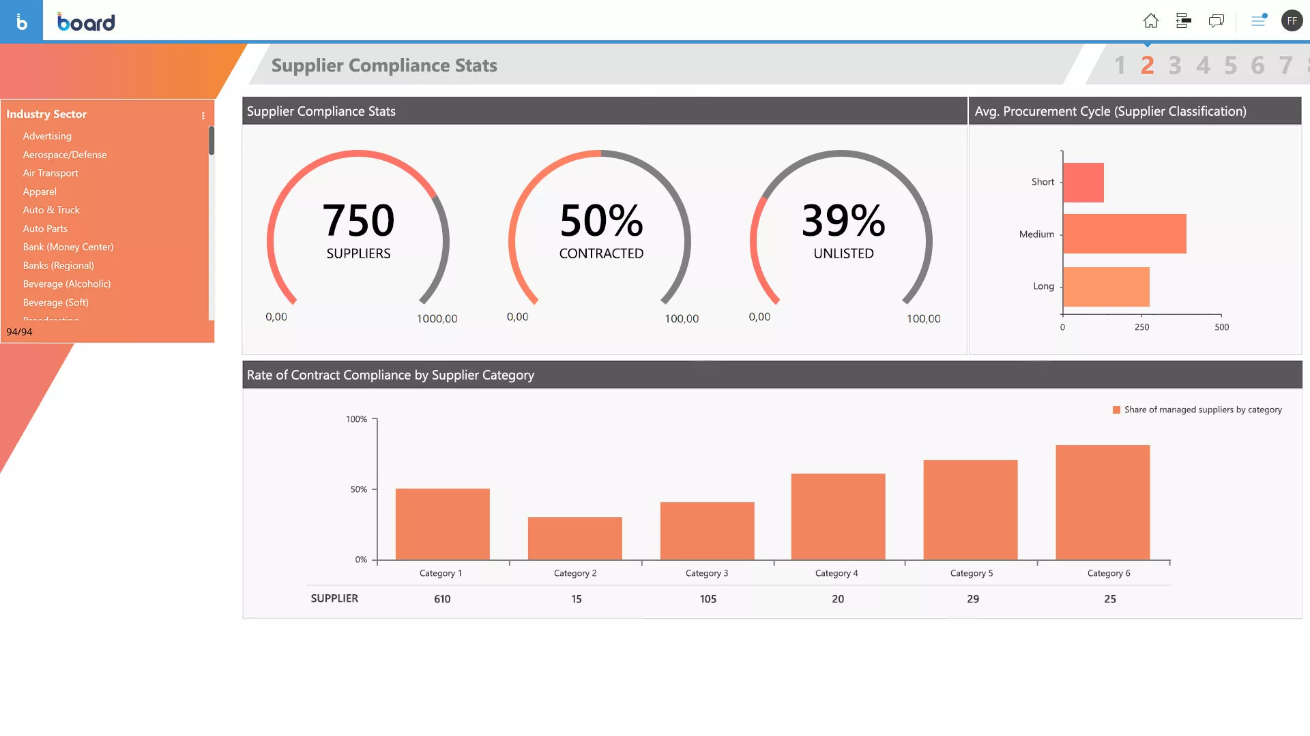Open the chat messages icon
The image size is (1310, 736).
pos(1216,21)
